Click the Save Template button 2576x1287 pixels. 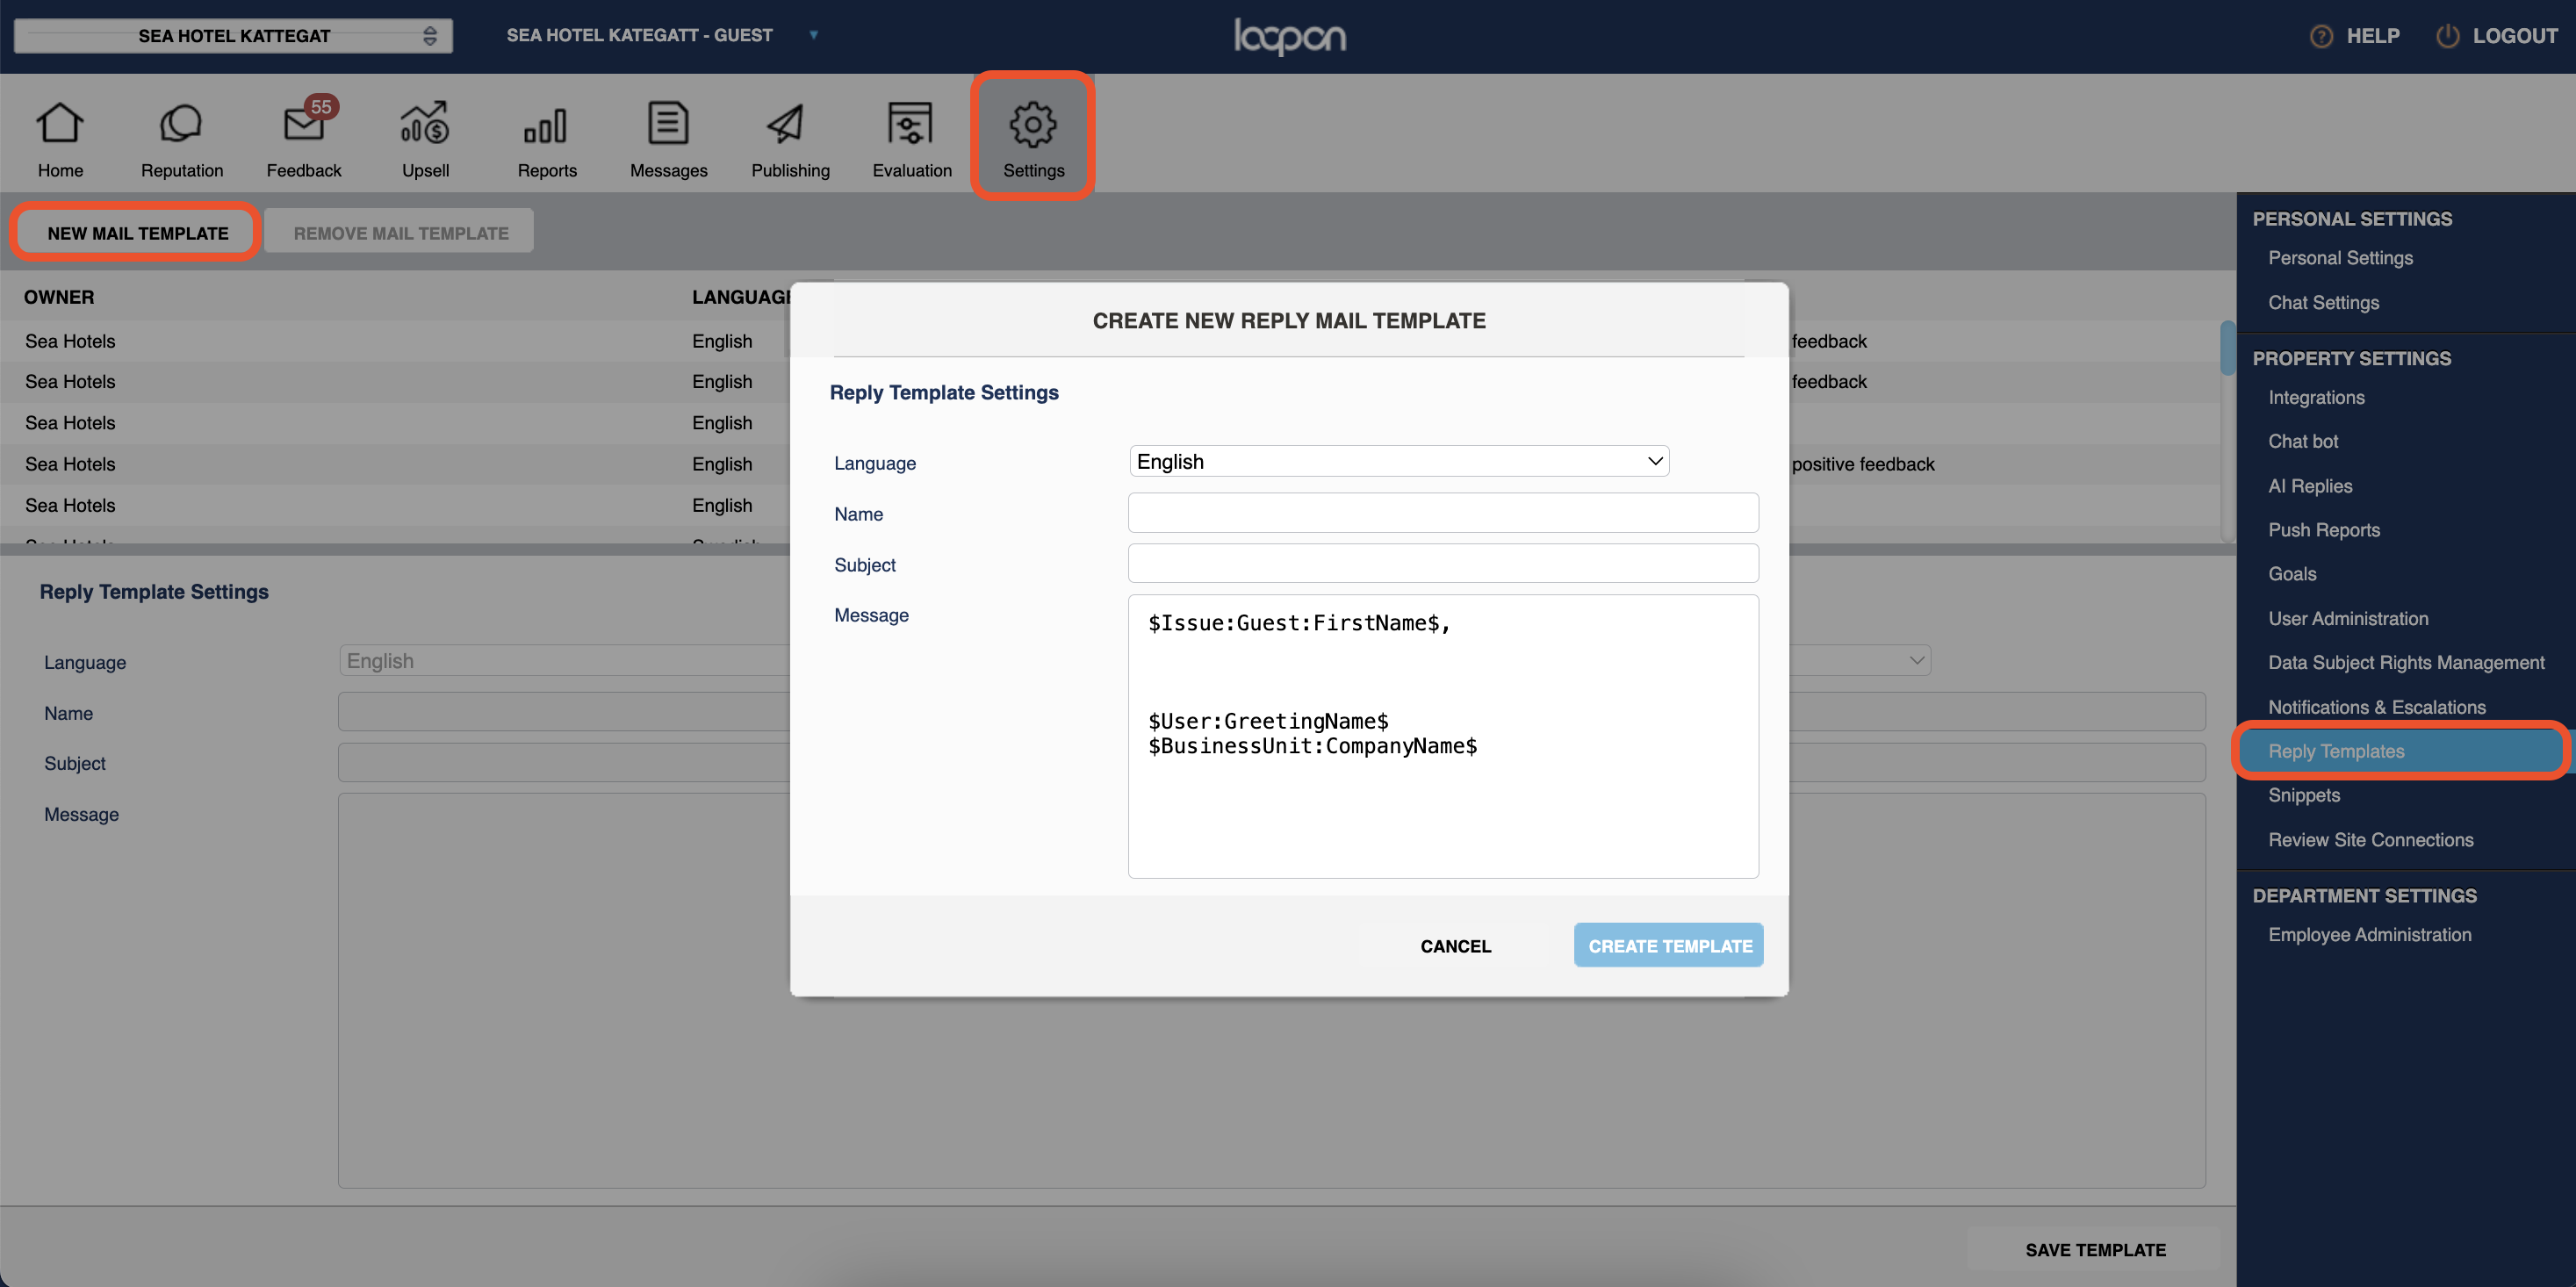[2094, 1250]
